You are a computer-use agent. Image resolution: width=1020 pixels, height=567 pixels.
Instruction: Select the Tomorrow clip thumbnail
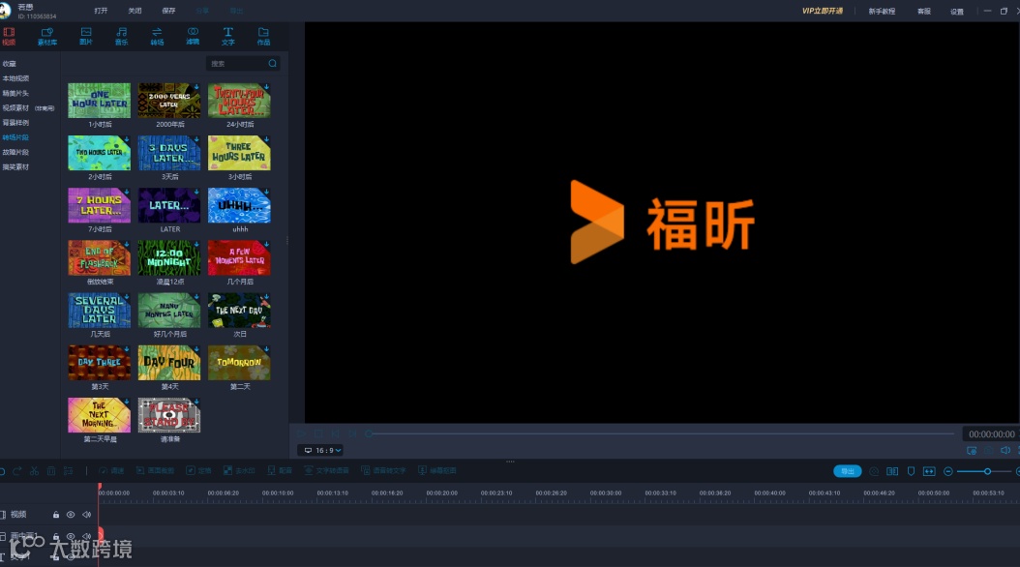tap(239, 363)
